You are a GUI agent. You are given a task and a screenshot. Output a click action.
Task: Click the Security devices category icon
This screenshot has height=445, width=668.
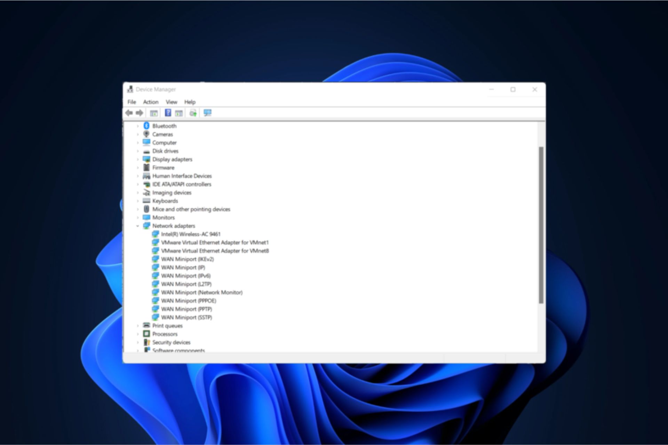146,342
